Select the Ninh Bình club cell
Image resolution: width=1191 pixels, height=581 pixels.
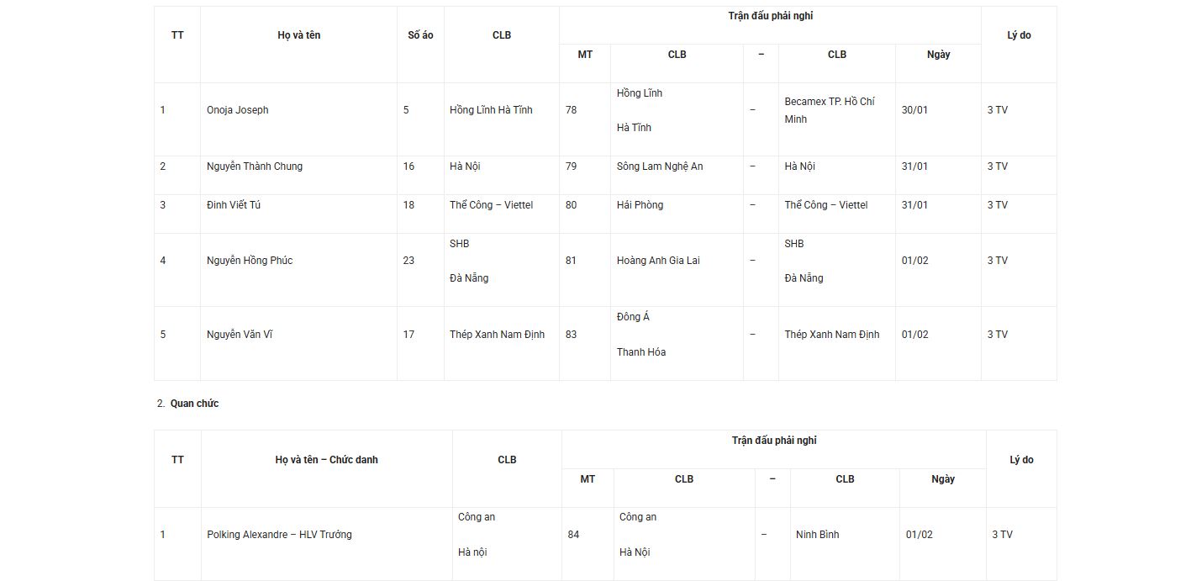pos(817,535)
